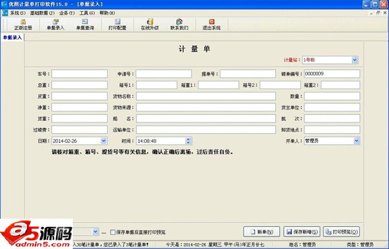
Task: Open 单据录入 from the toolbar
Action: pyautogui.click(x=56, y=25)
